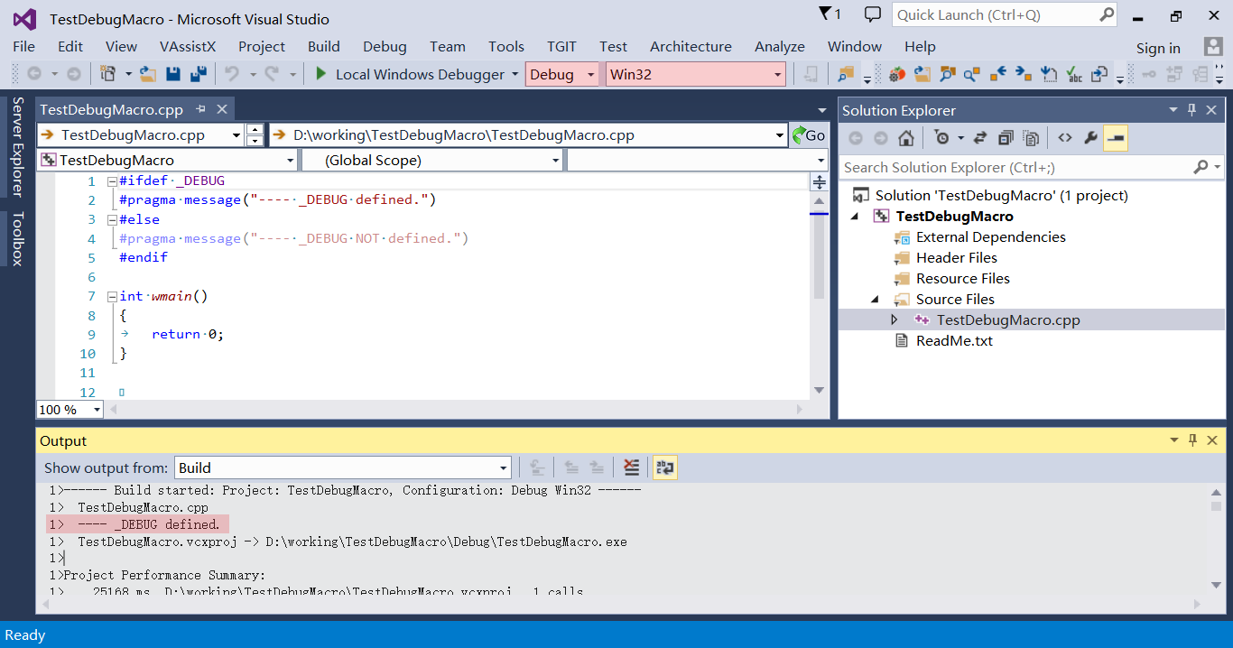Viewport: 1233px width, 648px height.
Task: Open the editor zoom level selector showing 100%
Action: (x=70, y=410)
